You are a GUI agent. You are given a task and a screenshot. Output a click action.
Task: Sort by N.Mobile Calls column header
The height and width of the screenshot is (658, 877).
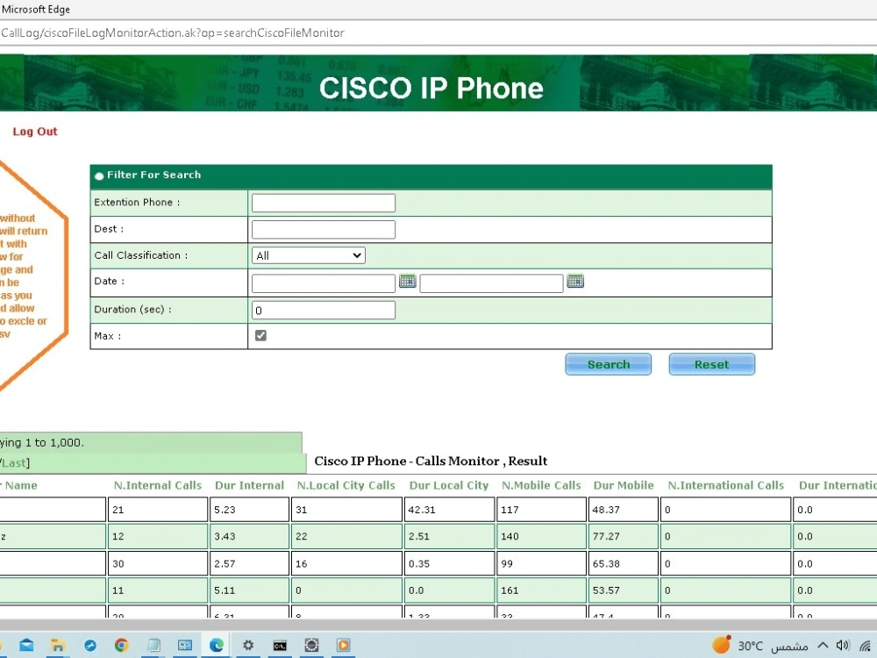[x=541, y=485]
